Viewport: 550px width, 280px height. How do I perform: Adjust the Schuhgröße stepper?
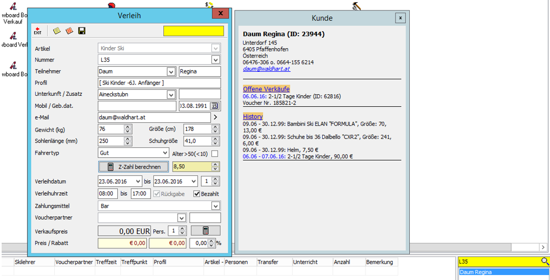click(x=216, y=141)
